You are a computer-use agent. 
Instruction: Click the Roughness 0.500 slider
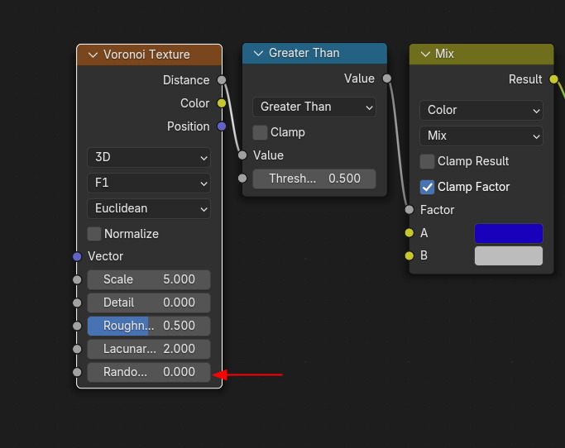[x=149, y=326]
